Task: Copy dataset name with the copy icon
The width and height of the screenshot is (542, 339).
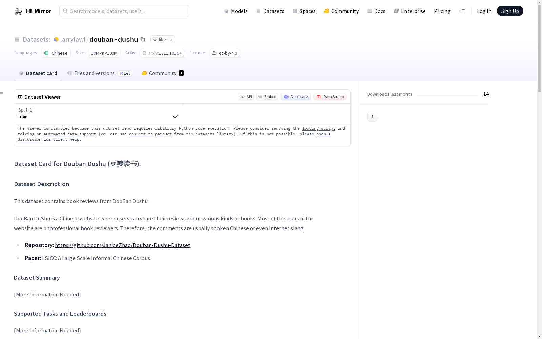Action: coord(143,39)
